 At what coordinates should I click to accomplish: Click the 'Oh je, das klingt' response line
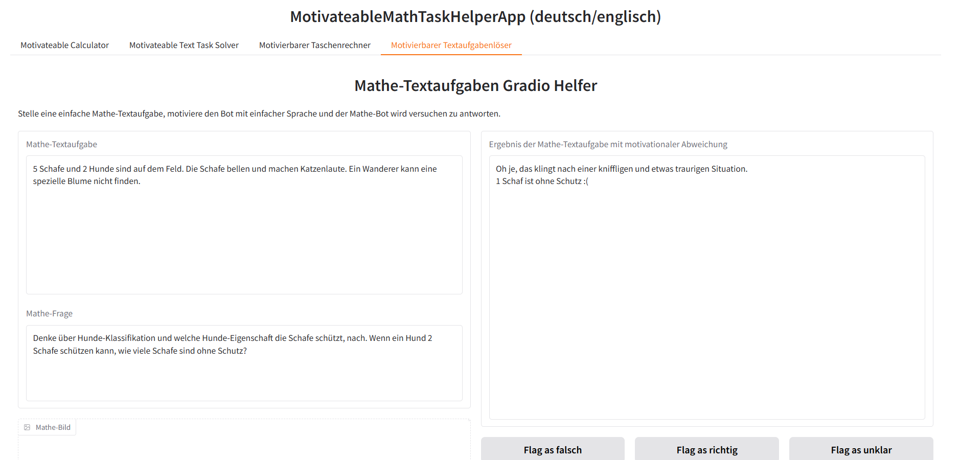(x=622, y=169)
